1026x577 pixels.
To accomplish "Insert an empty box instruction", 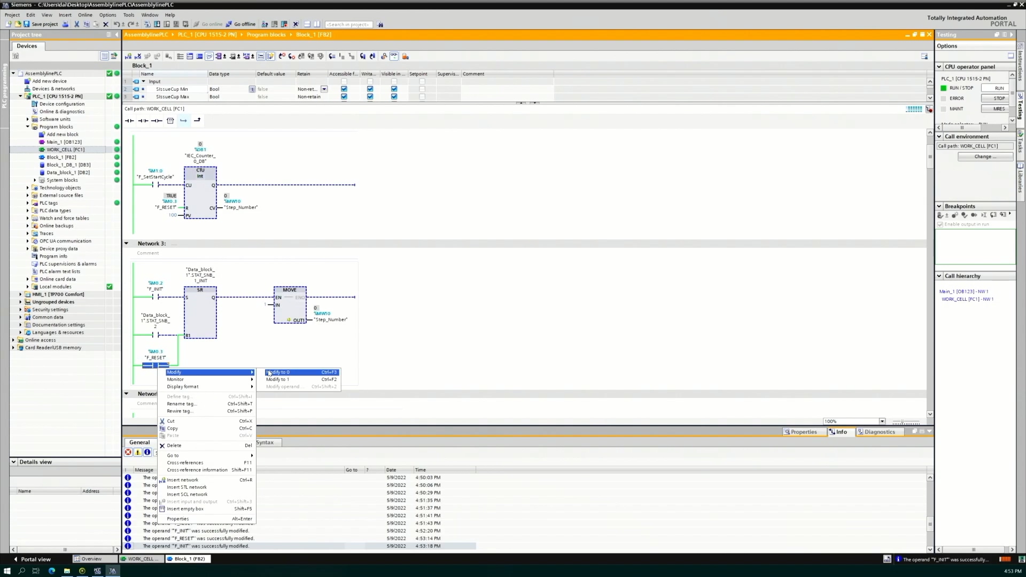I will click(x=170, y=121).
